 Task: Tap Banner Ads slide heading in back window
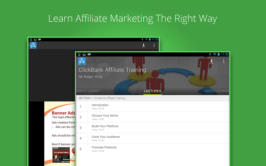pyautogui.click(x=63, y=113)
